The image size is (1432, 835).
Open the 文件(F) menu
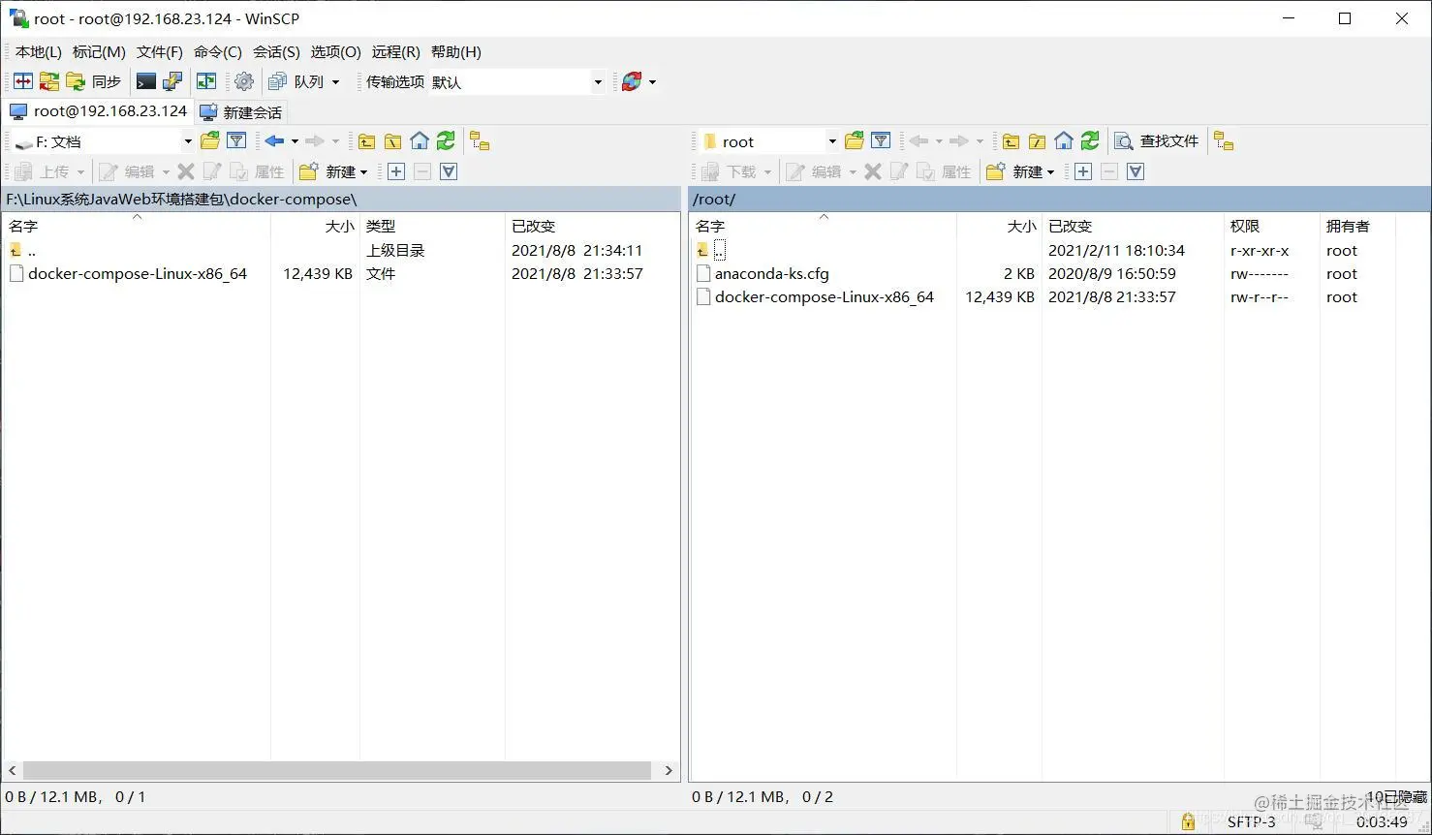click(x=160, y=51)
